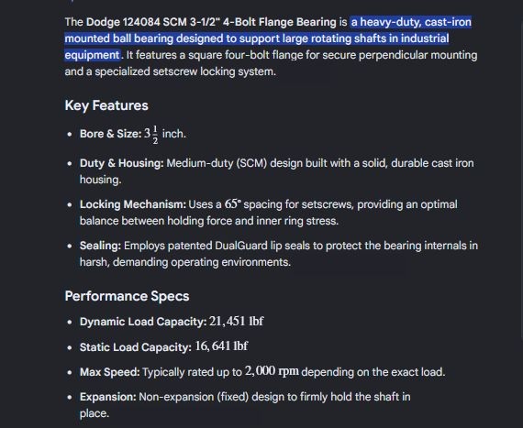Click the Expansion bullet label
The width and height of the screenshot is (523, 428).
108,397
